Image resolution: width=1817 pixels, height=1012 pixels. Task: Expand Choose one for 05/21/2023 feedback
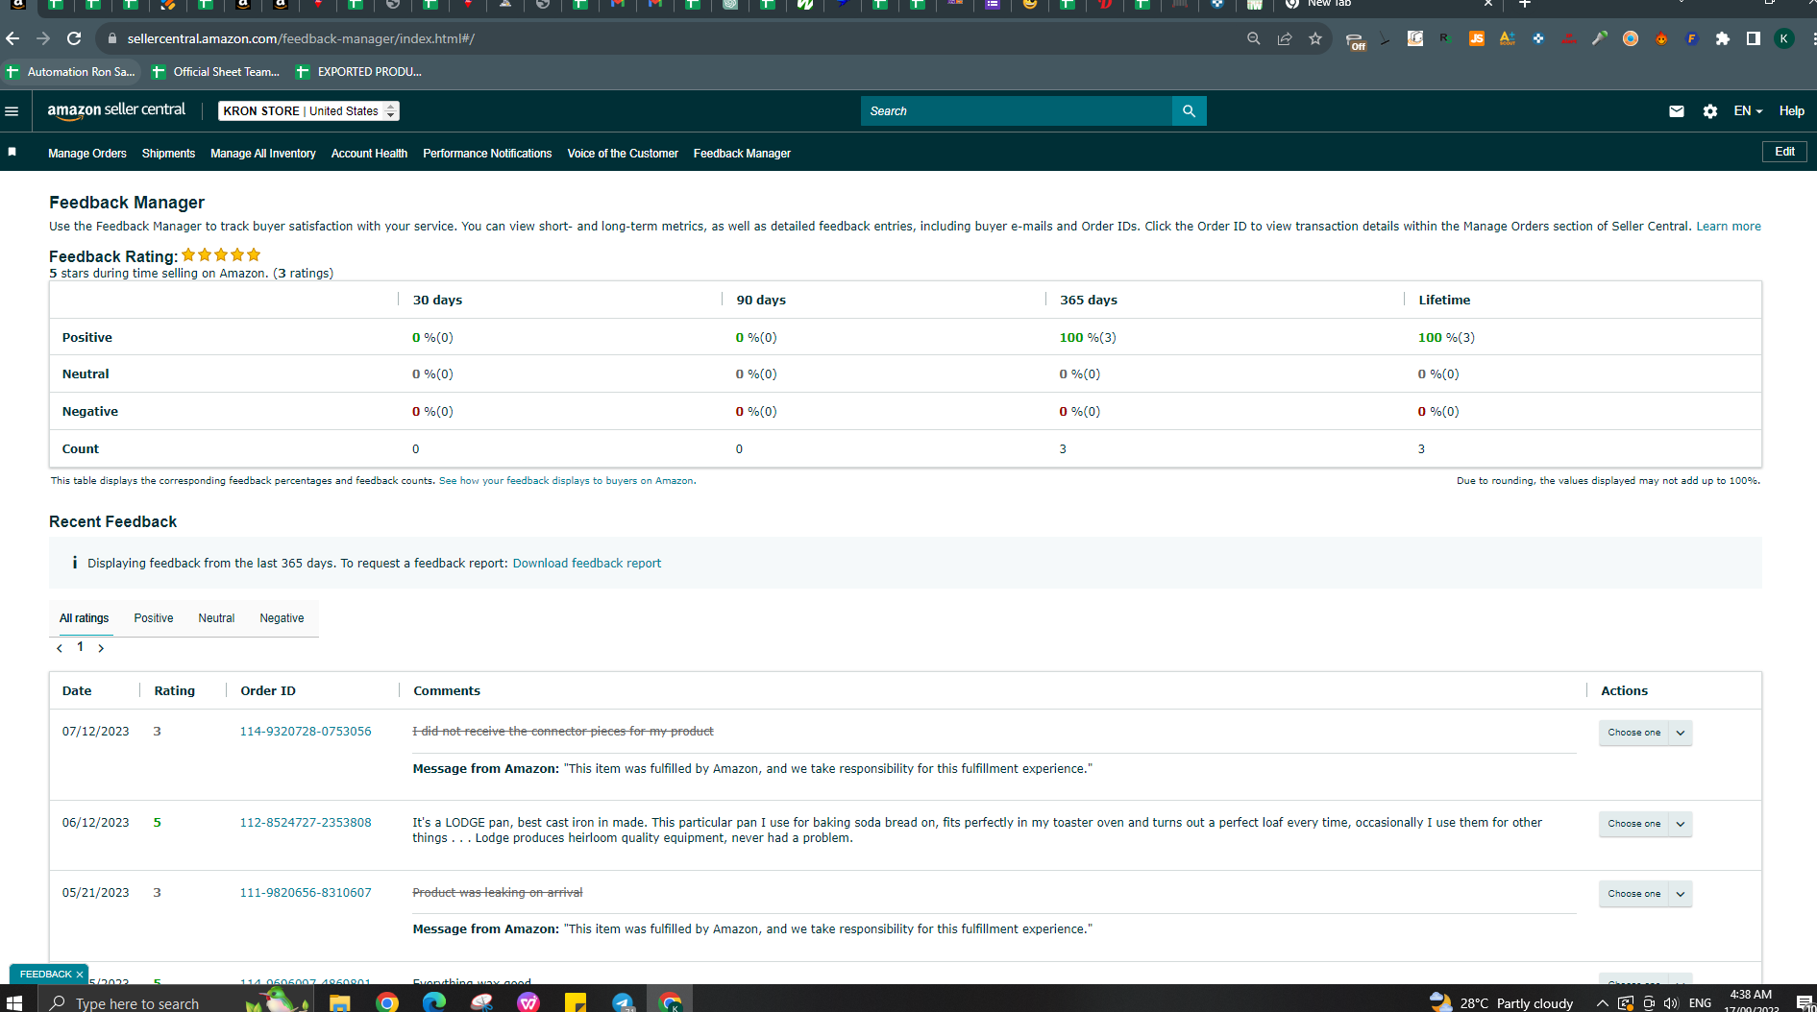(x=1645, y=894)
